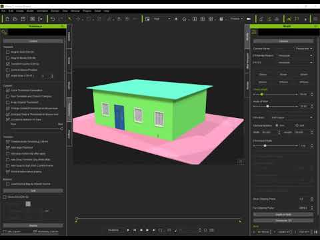This screenshot has width=320, height=240.
Task: Click the Home camera view icon
Action: pos(184,19)
